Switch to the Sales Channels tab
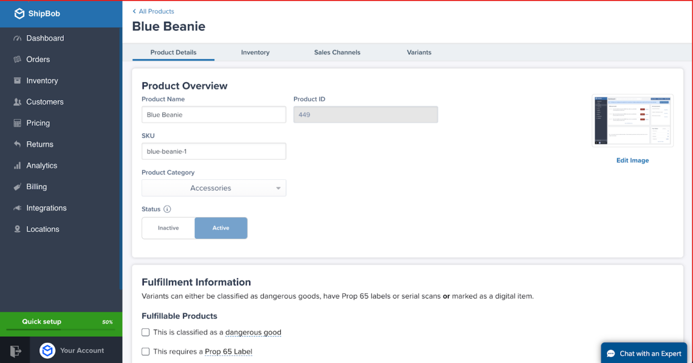Image resolution: width=693 pixels, height=363 pixels. pos(337,52)
